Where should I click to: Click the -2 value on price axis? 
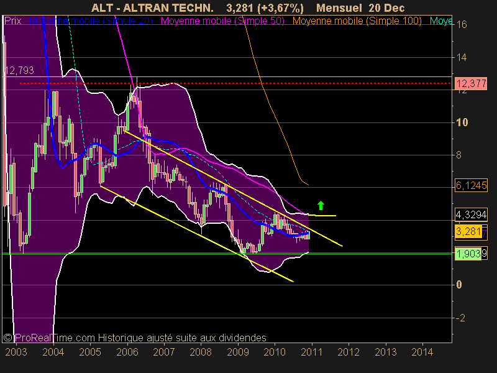pyautogui.click(x=460, y=318)
